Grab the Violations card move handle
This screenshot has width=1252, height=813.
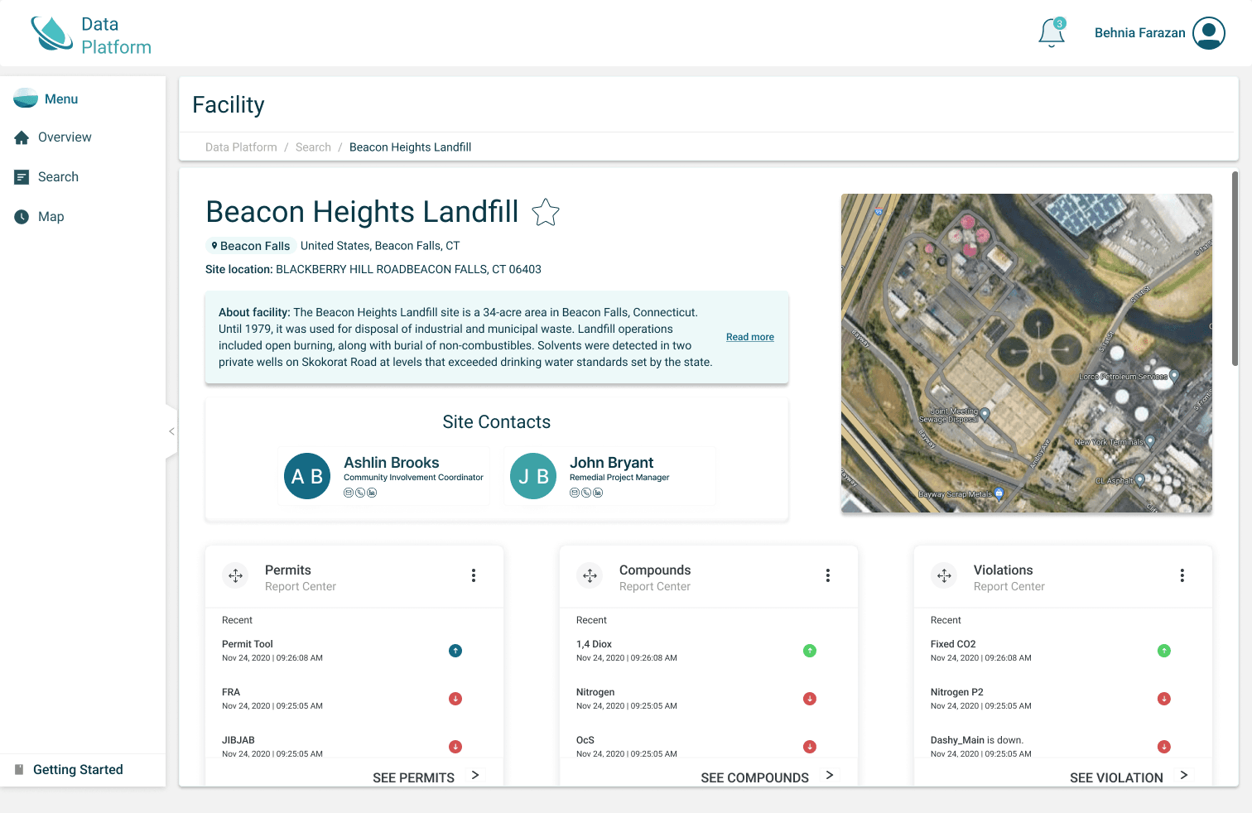pyautogui.click(x=945, y=575)
